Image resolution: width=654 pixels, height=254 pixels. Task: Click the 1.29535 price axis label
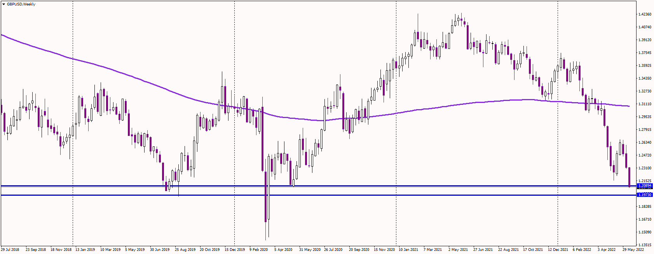pyautogui.click(x=645, y=117)
